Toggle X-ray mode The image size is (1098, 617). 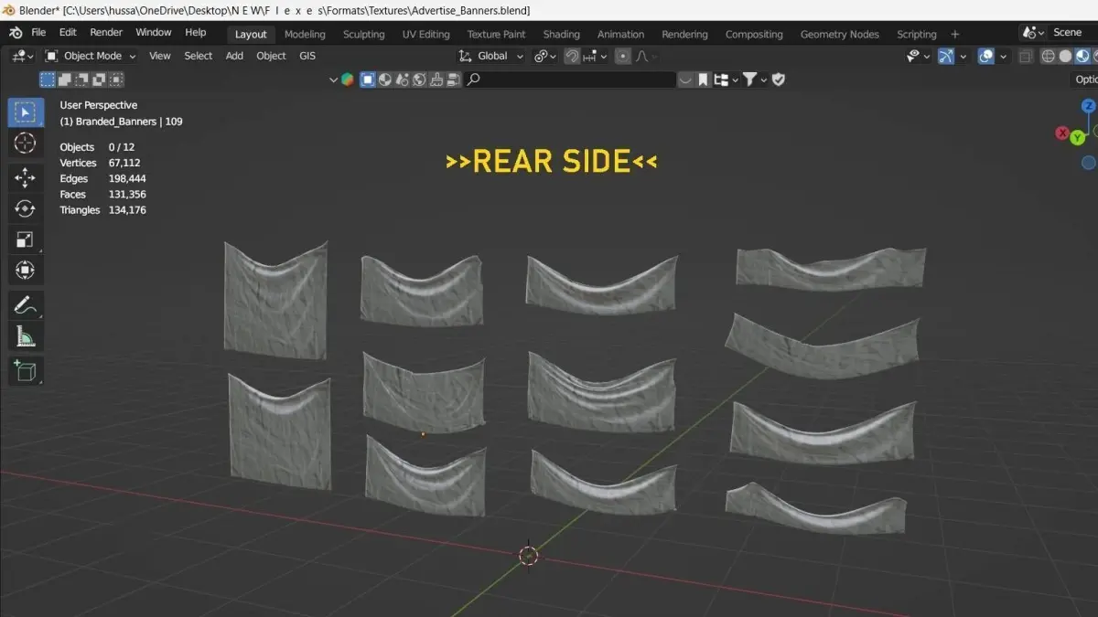coord(1026,56)
